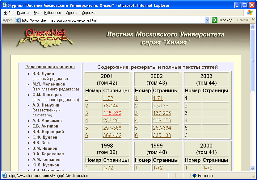Open the Файл menu
This screenshot has height=180, width=257.
click(x=8, y=13)
